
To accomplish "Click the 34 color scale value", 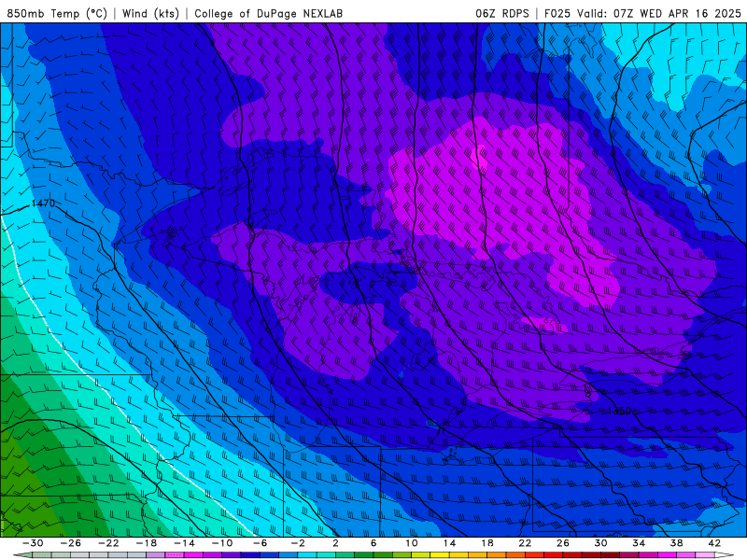I will click(639, 543).
